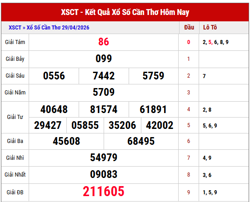Click the Lô Tô value 7 for Đầu 2
The height and width of the screenshot is (202, 250).
click(x=204, y=76)
